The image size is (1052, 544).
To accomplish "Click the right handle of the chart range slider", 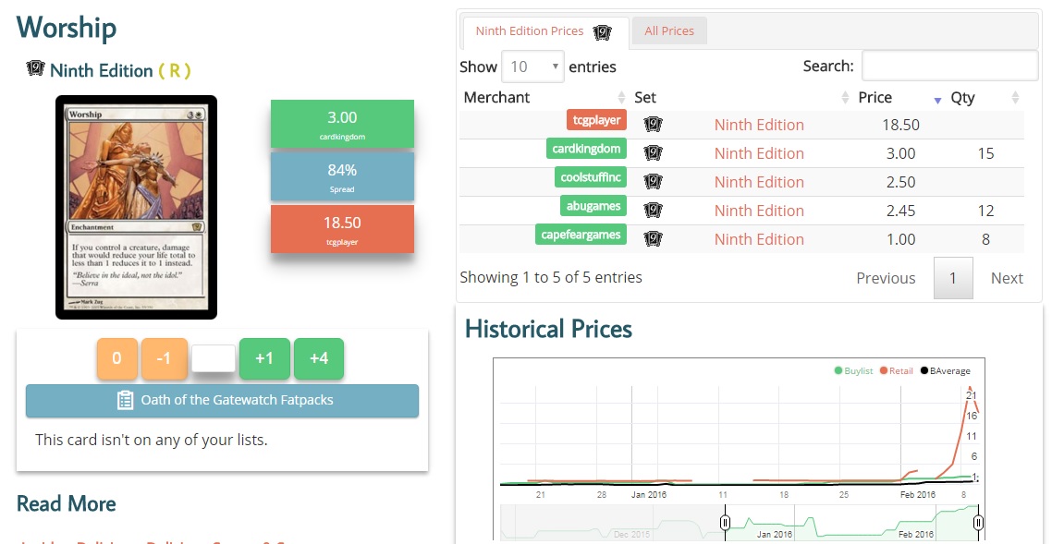I will point(978,524).
